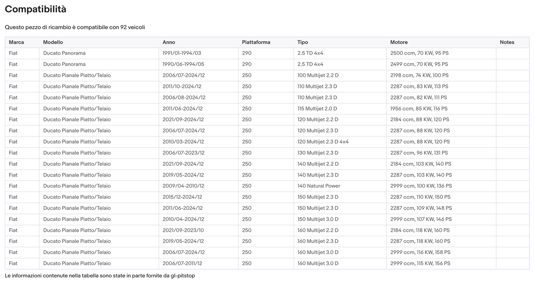This screenshot has height=284, width=535.
Task: Click the Motore column header
Action: click(x=399, y=42)
